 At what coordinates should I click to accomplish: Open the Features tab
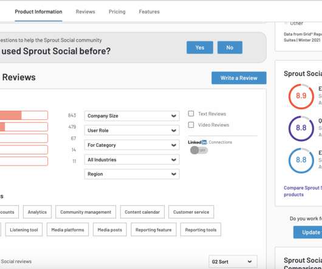click(x=149, y=12)
